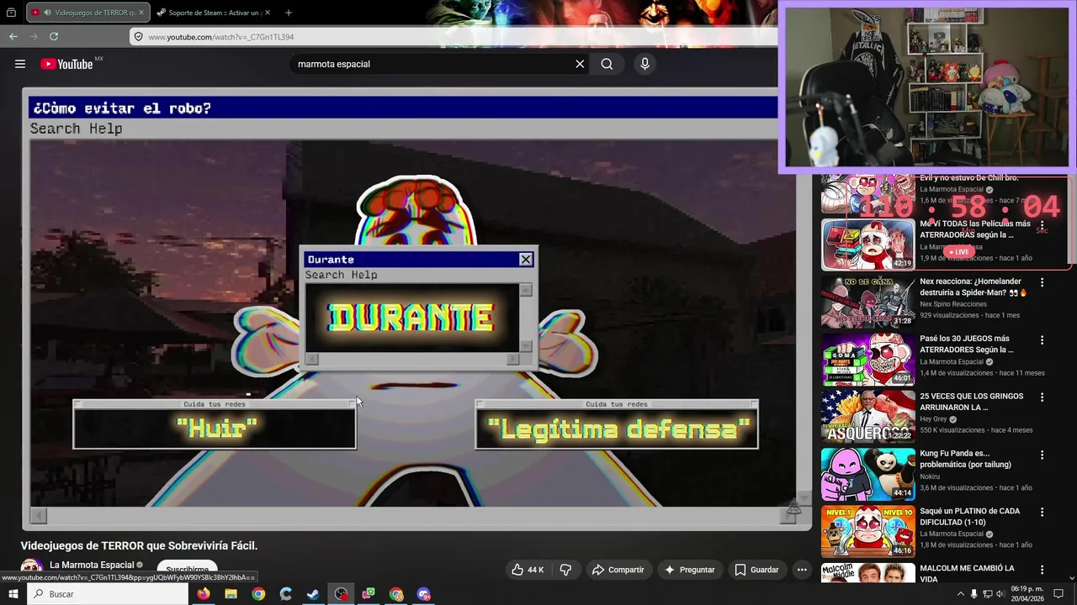The width and height of the screenshot is (1077, 605).
Task: Switch to the Videojuegos de TERROR tab
Action: pyautogui.click(x=88, y=13)
